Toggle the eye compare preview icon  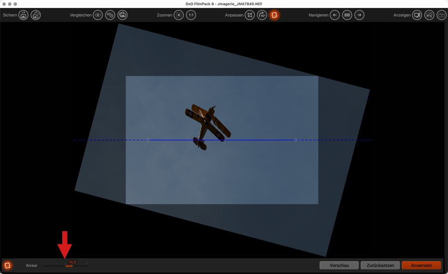98,15
